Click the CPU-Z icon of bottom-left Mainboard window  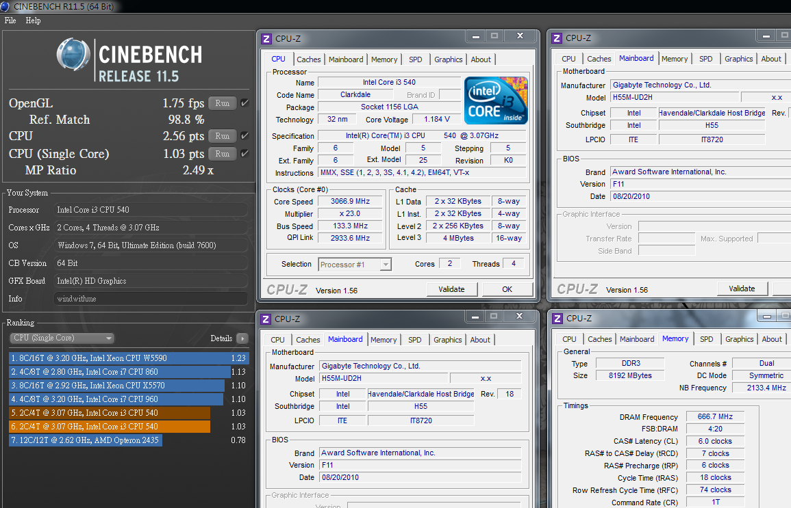[x=266, y=319]
